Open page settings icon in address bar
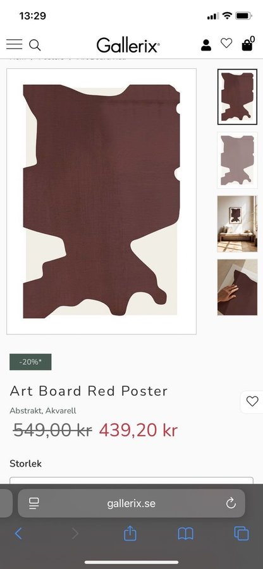The width and height of the screenshot is (263, 569). (34, 503)
